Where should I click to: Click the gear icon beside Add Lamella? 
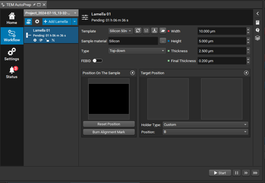37,21
